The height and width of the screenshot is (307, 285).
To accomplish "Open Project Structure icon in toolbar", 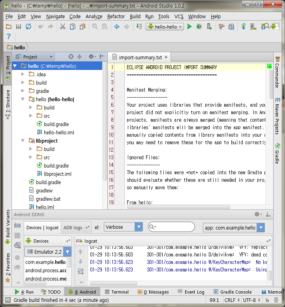I will [231, 26].
